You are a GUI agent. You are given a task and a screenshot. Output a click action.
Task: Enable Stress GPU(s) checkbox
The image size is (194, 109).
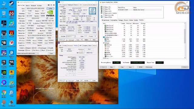pyautogui.click(x=104, y=17)
